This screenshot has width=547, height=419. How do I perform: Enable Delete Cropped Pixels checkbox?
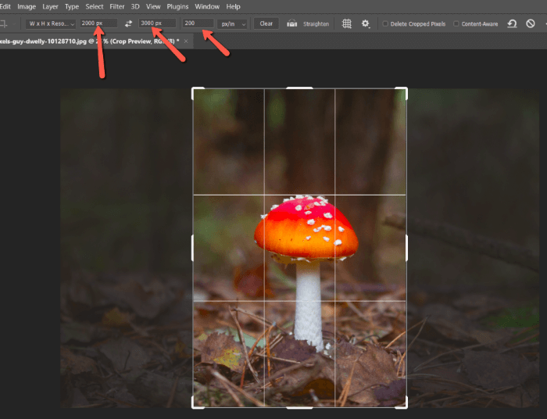[x=386, y=24]
